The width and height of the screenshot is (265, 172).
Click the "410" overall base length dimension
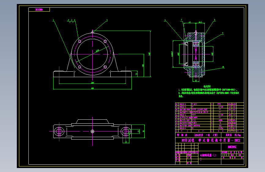pyautogui.click(x=92, y=88)
